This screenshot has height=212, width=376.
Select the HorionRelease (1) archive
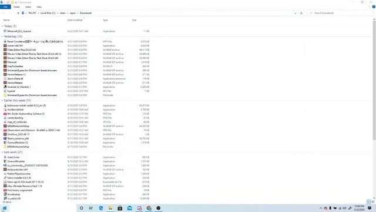(x=16, y=75)
